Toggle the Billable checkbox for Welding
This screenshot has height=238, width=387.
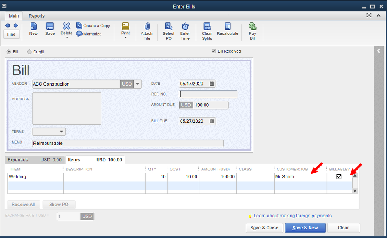(339, 176)
